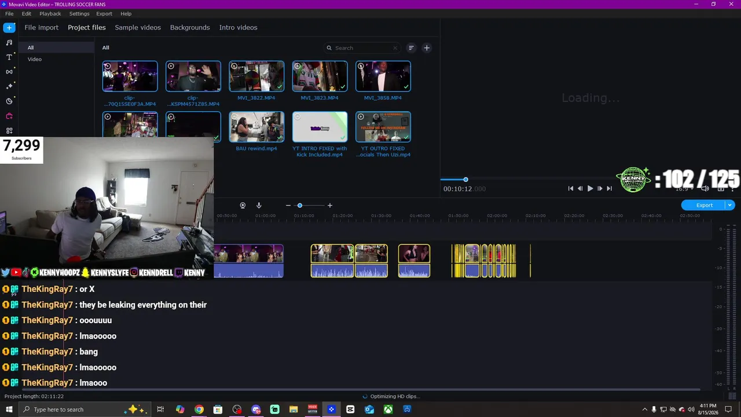The image size is (741, 417).
Task: Click the Export button
Action: tap(704, 205)
